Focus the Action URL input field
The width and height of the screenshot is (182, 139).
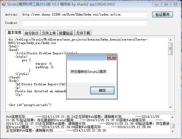click(84, 15)
